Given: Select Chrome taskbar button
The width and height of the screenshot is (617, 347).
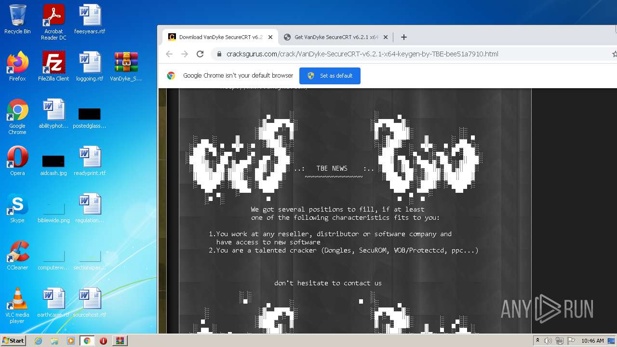Looking at the screenshot, I should coord(87,341).
